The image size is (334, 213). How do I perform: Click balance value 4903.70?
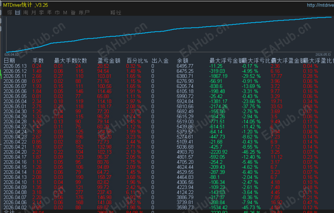click(185, 152)
